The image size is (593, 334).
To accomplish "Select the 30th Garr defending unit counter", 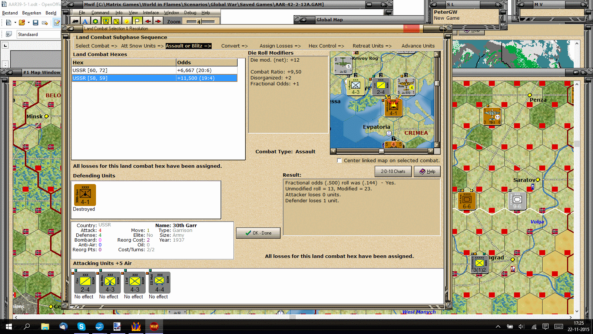I will [x=85, y=195].
